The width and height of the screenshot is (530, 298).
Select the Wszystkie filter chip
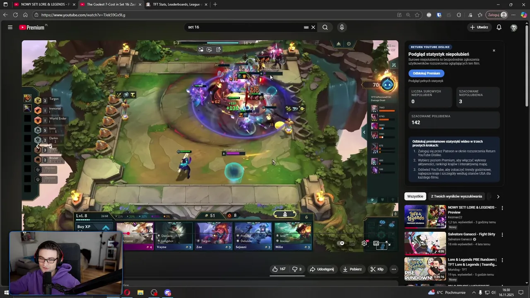coord(415,197)
